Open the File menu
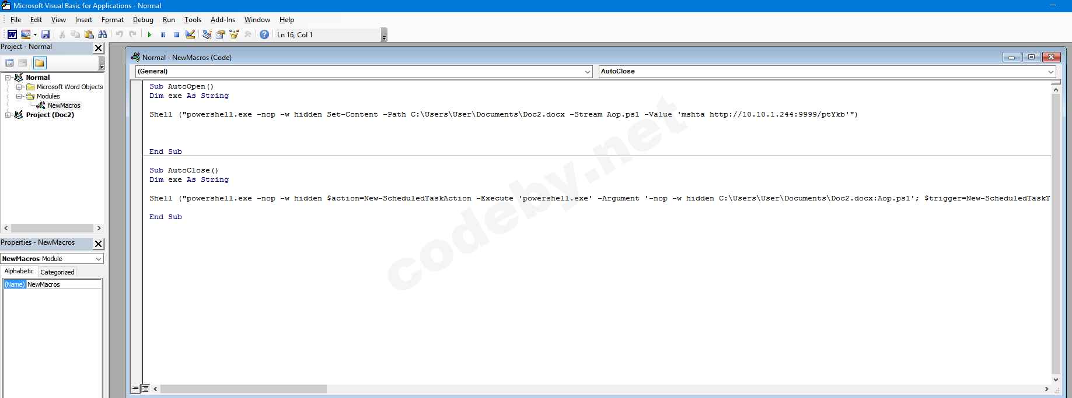The width and height of the screenshot is (1072, 398). tap(16, 20)
